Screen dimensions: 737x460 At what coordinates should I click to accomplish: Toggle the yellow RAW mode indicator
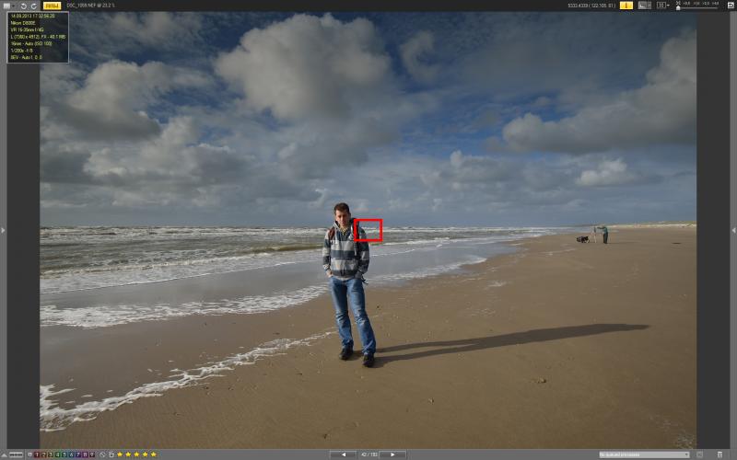[52, 6]
